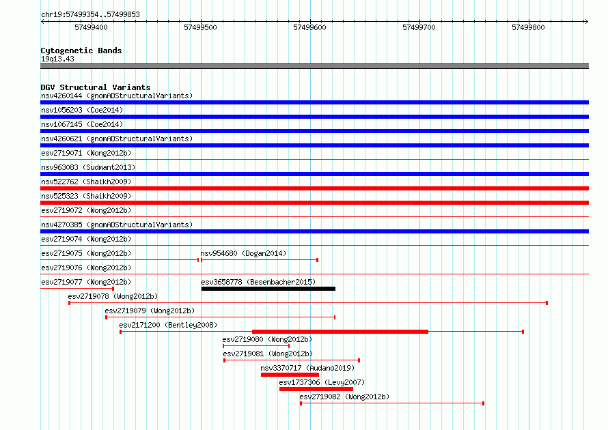Select the nsv963083 (Sudmant2013) label
The width and height of the screenshot is (608, 430).
(x=88, y=167)
